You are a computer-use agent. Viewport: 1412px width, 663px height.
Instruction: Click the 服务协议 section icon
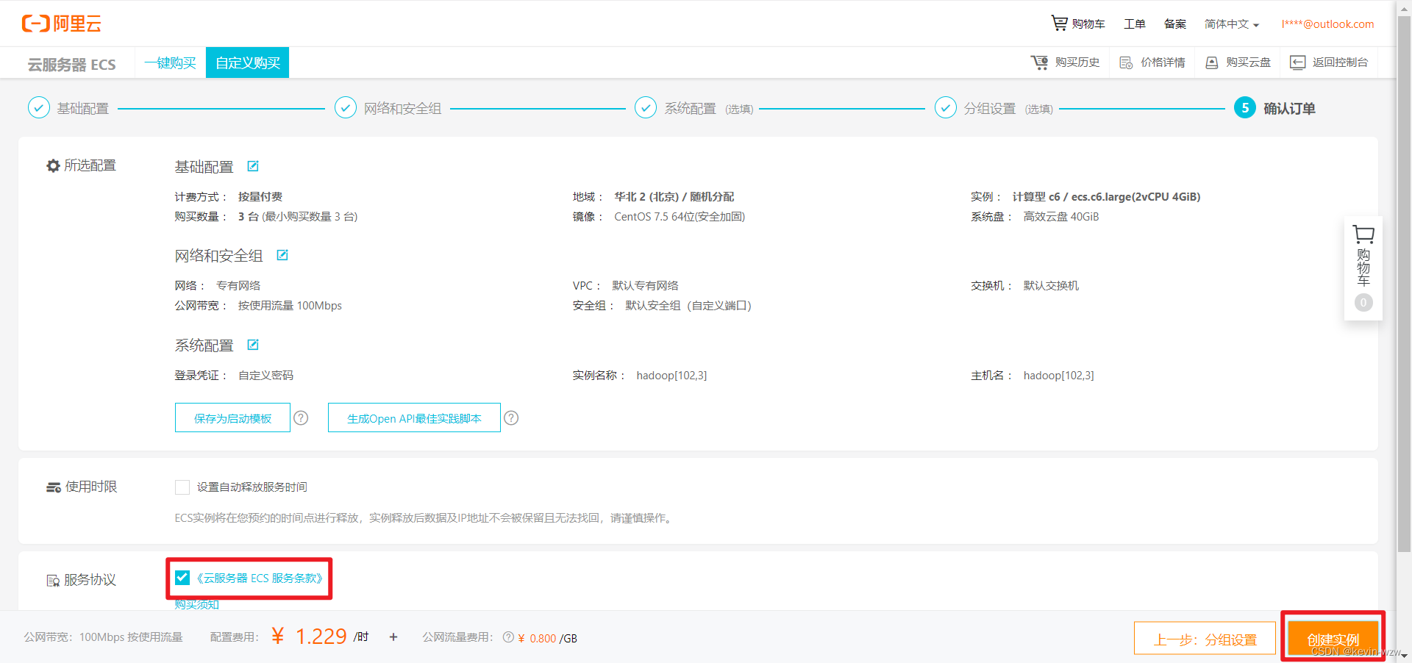53,581
